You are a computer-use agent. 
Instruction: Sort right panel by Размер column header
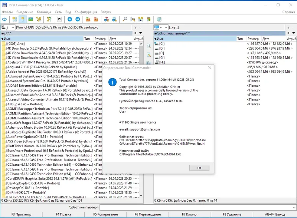(x=254, y=39)
